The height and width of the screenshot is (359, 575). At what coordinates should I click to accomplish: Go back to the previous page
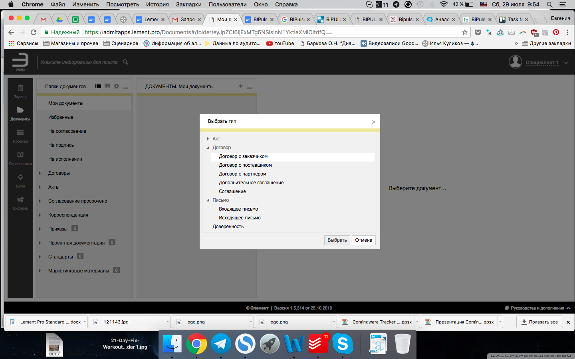point(11,32)
